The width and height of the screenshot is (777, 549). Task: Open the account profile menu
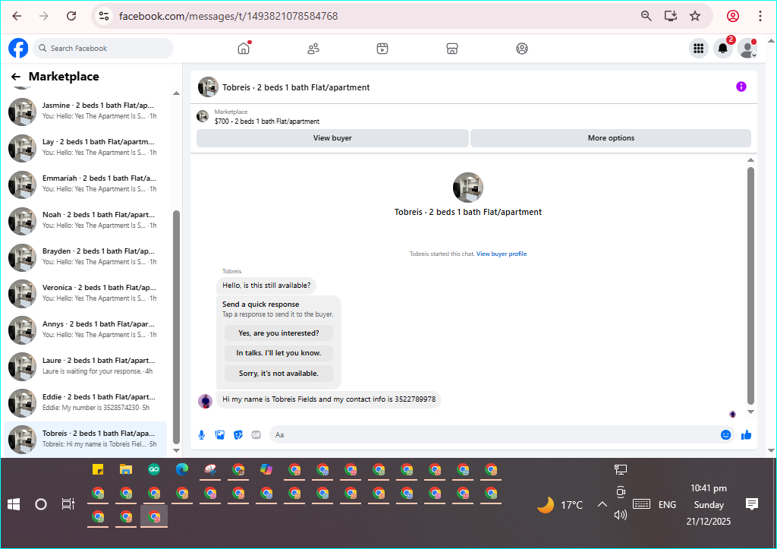pos(747,48)
